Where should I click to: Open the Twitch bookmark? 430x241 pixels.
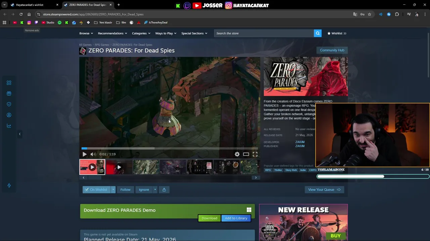click(37, 22)
